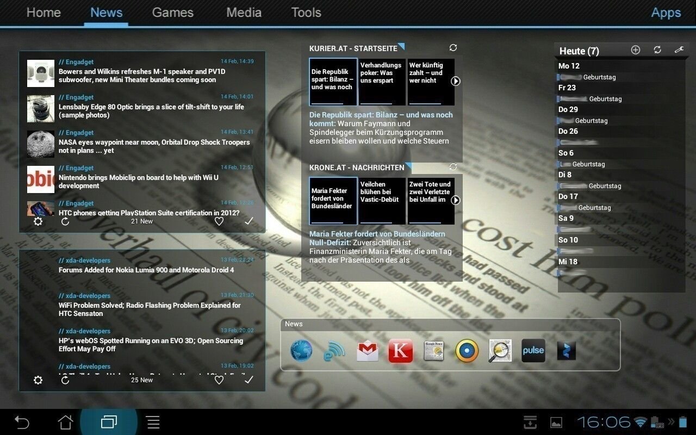Open the blue zigzag app icon
The height and width of the screenshot is (435, 696).
click(567, 351)
